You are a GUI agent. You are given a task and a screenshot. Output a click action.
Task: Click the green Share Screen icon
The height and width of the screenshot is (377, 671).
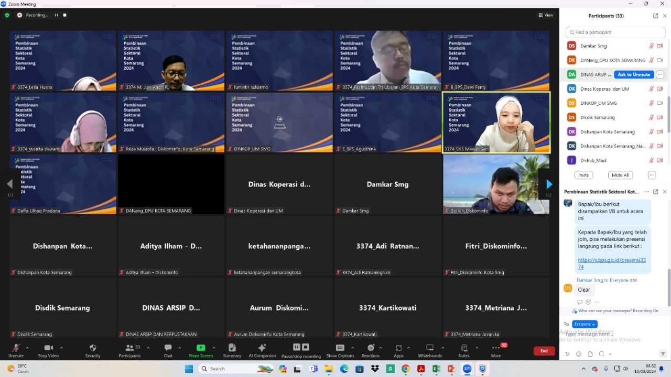tap(201, 348)
